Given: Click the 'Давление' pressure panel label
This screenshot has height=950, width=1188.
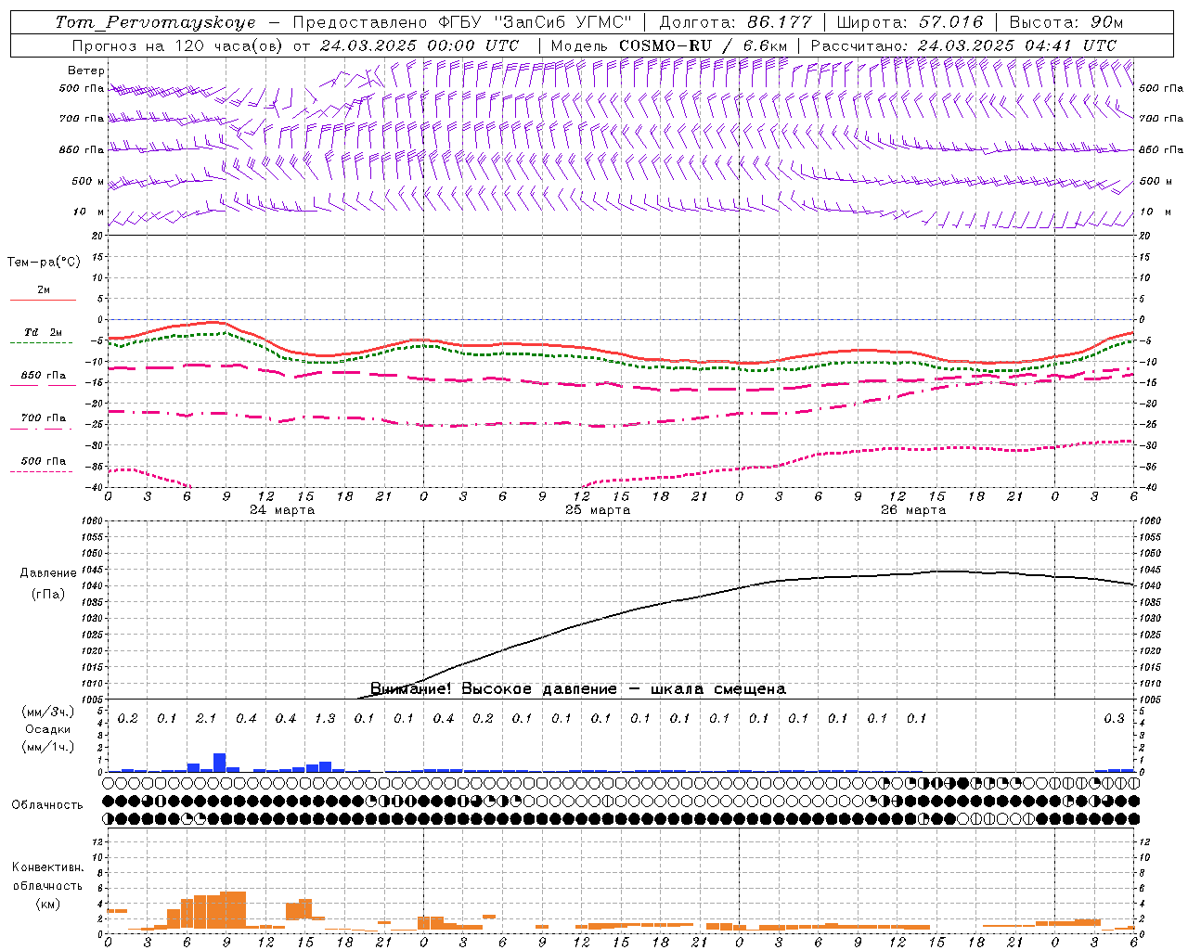Looking at the screenshot, I should 48,573.
